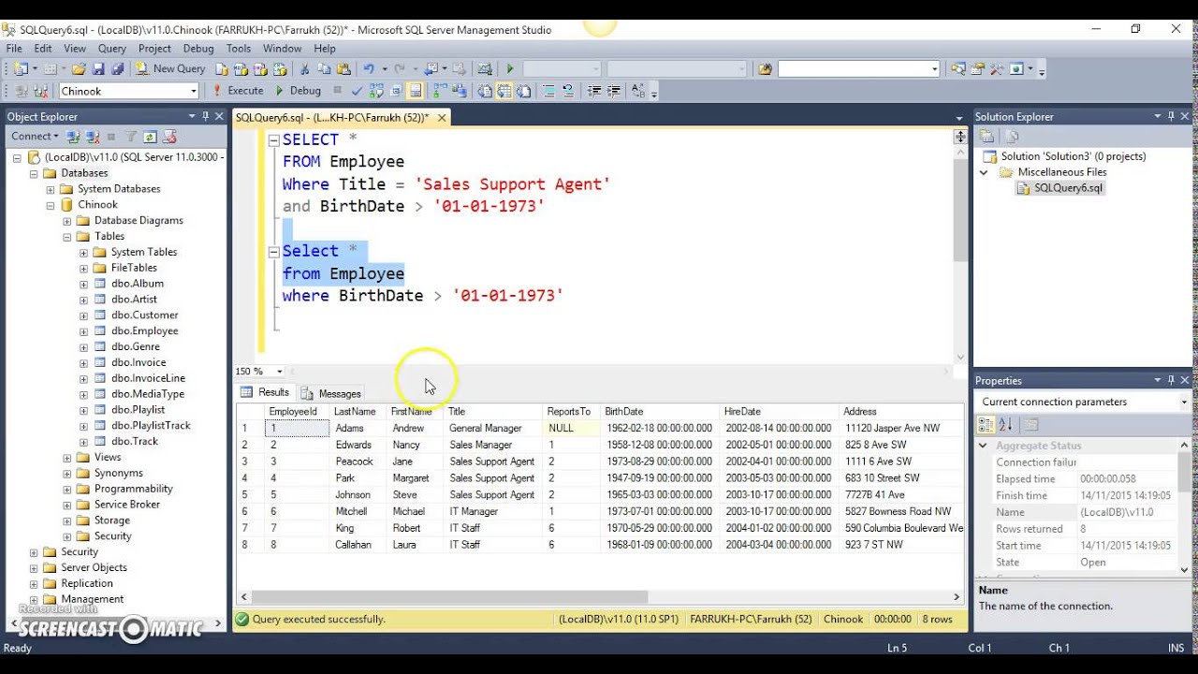This screenshot has height=674, width=1198.
Task: Click the Toolbox wrench icon
Action: pos(996,68)
